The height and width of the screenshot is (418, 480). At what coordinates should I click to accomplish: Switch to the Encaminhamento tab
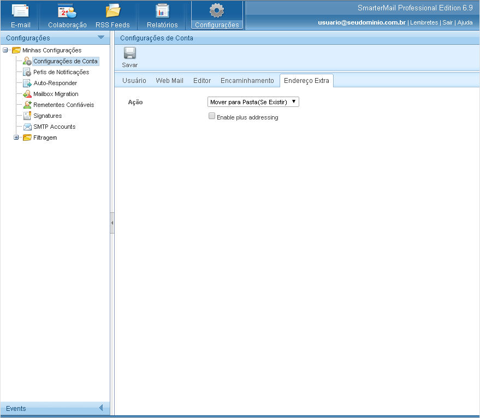click(x=247, y=81)
